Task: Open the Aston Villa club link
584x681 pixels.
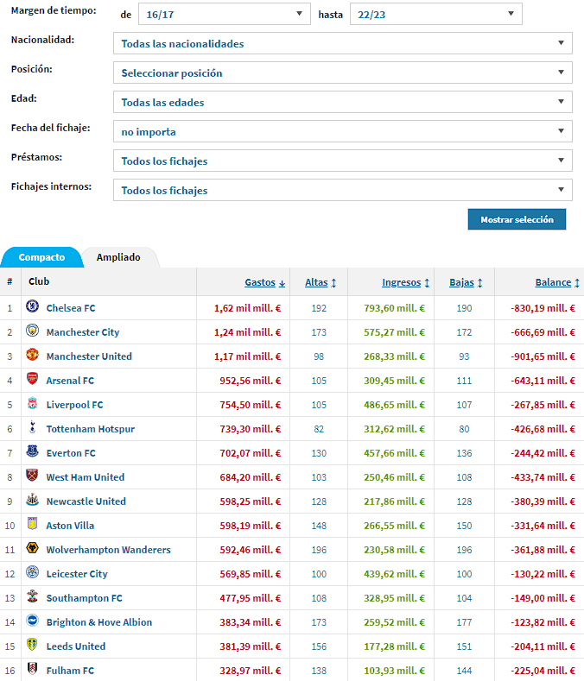Action: click(70, 526)
